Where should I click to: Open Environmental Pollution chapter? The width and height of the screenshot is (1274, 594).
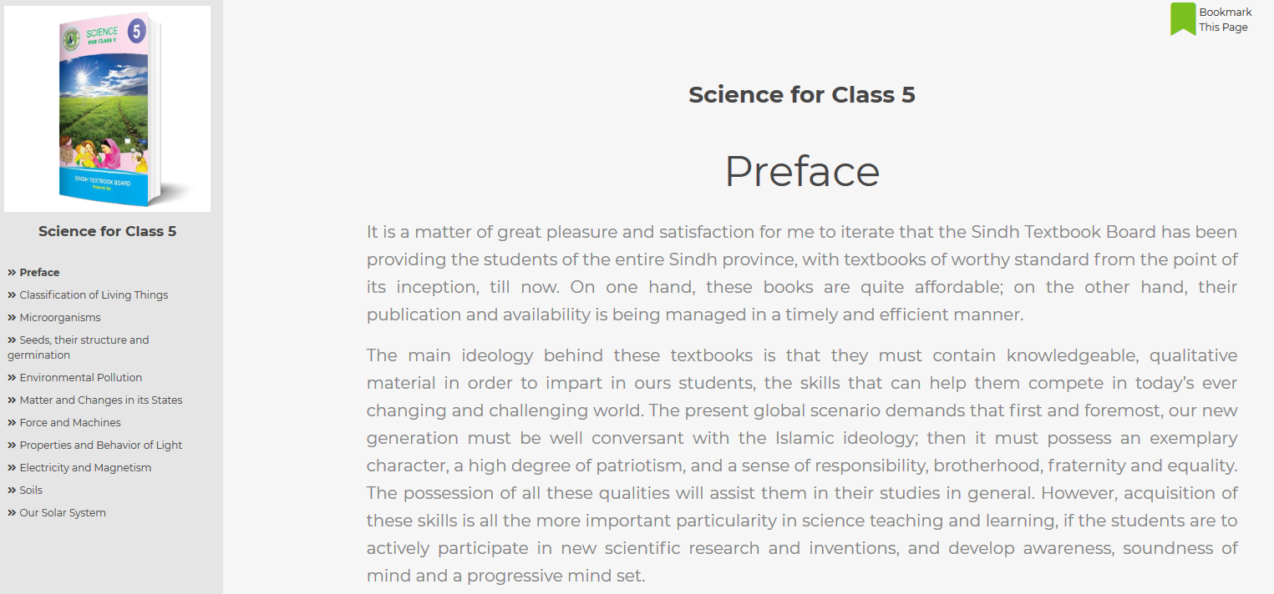tap(81, 377)
